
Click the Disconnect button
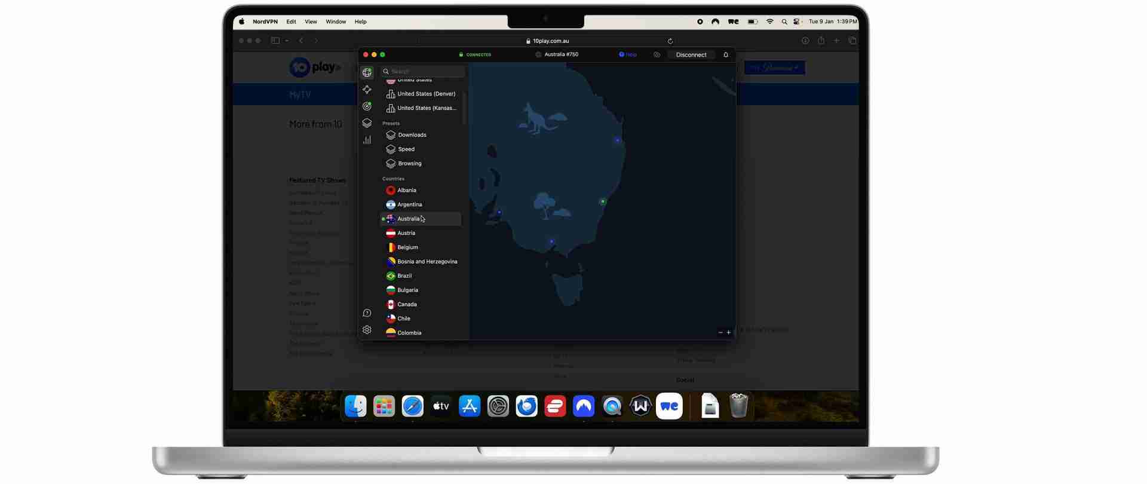point(691,55)
